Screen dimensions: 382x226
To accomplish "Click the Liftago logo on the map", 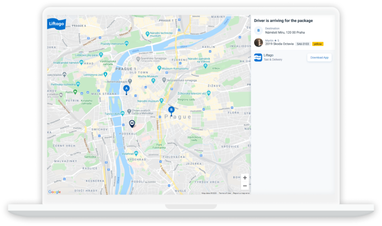I will (56, 24).
